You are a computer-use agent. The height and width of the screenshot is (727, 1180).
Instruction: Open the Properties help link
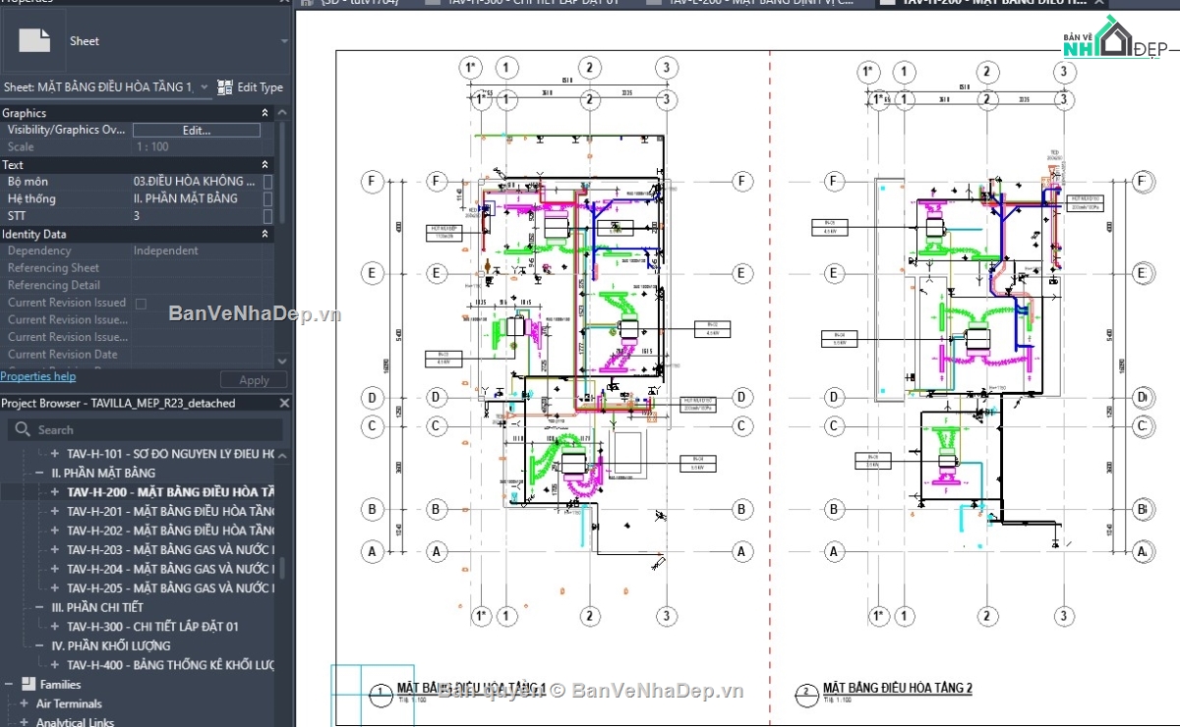click(37, 376)
